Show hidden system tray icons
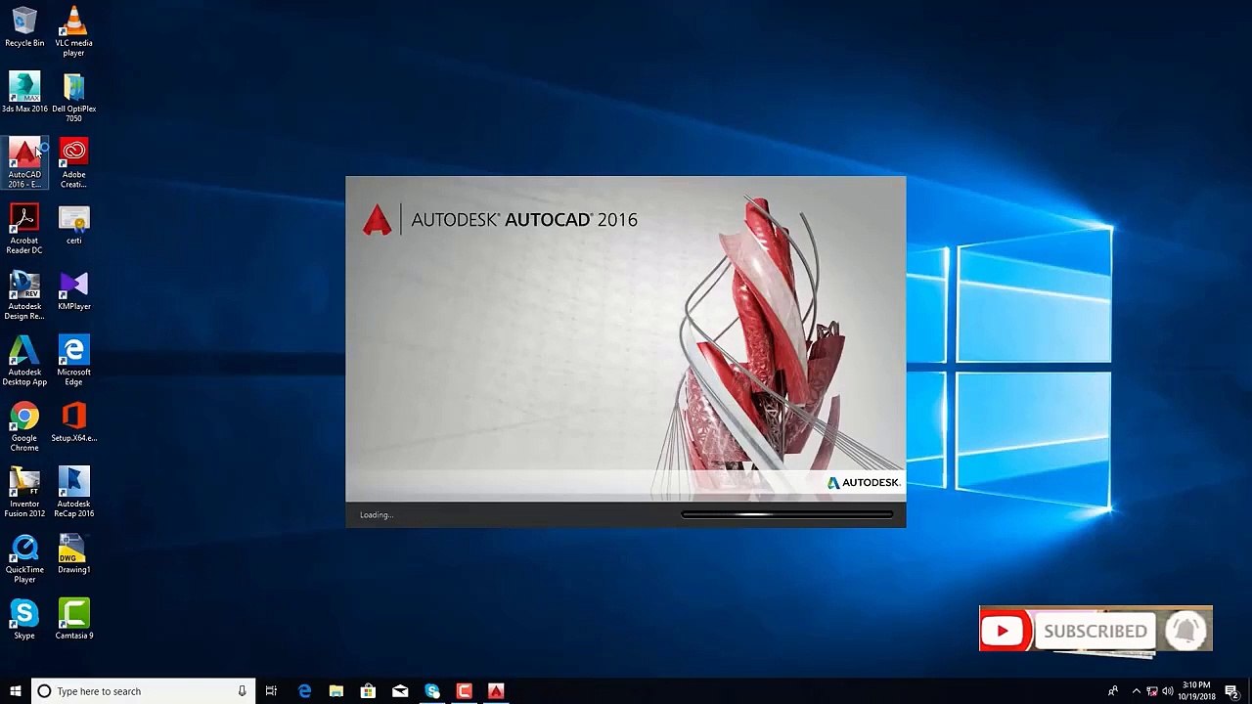Screen dimensions: 1252x704 pos(1137,691)
